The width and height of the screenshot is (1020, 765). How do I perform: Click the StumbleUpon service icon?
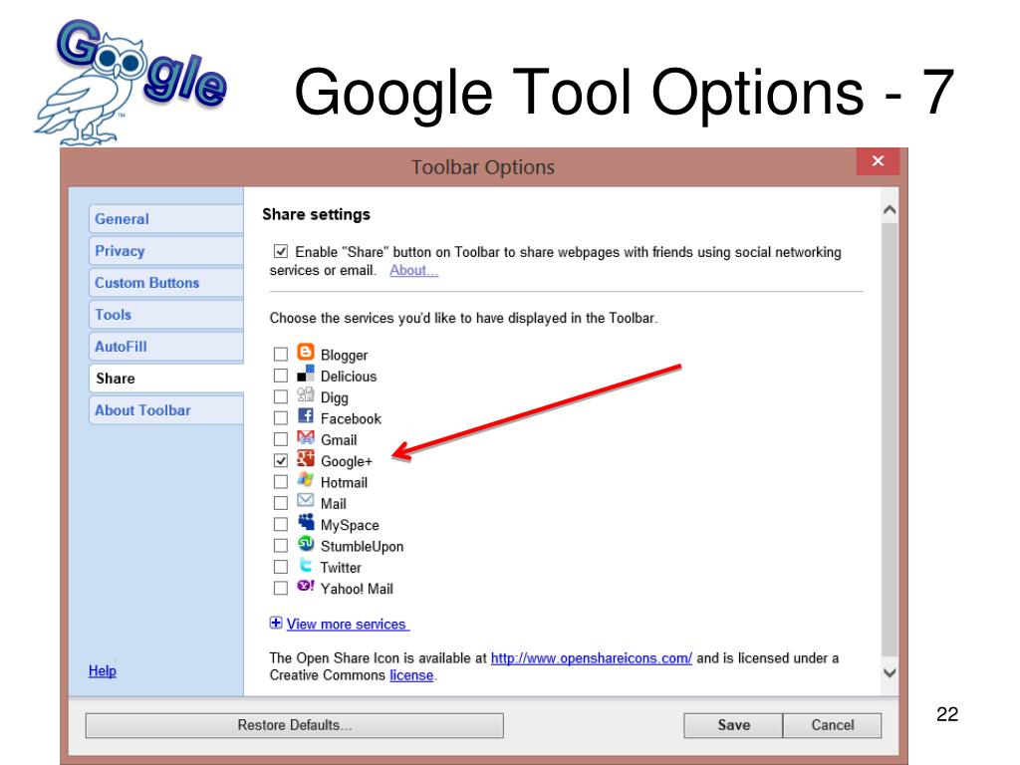point(305,543)
